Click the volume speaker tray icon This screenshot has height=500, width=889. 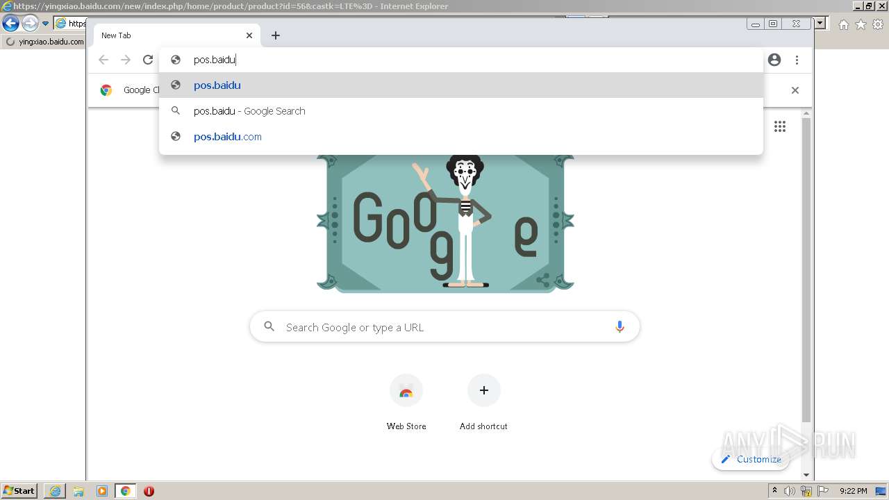pyautogui.click(x=790, y=491)
